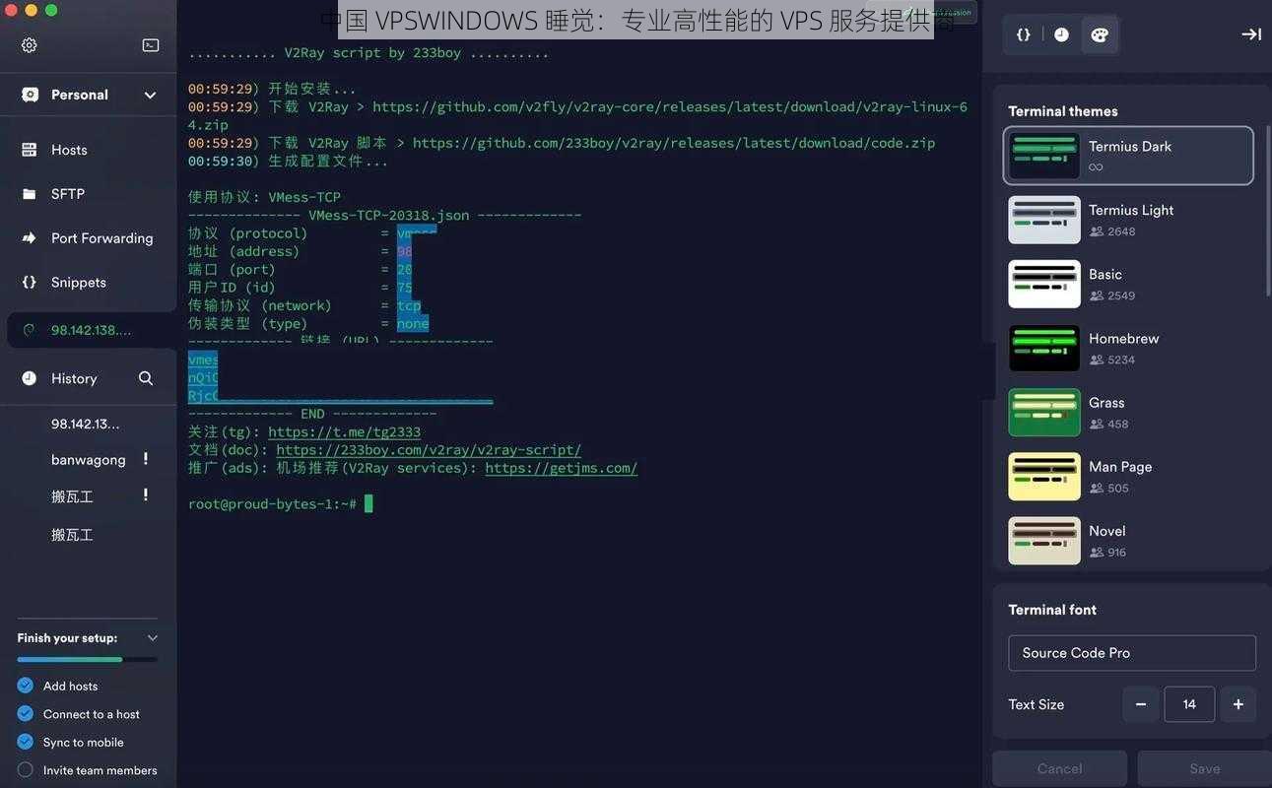Decrease text size with minus button
This screenshot has height=788, width=1272.
point(1141,704)
